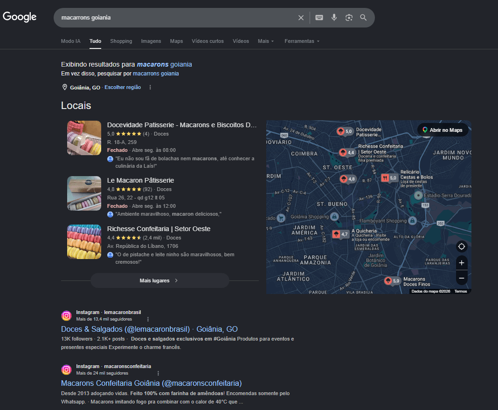Expand Mais lugares list
Viewport: 498px width, 410px height.
click(x=160, y=280)
